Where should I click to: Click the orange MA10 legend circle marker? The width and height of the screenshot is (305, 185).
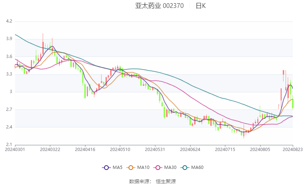point(131,167)
